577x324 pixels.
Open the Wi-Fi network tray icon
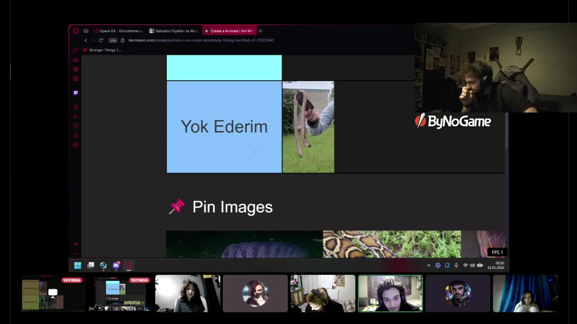465,265
